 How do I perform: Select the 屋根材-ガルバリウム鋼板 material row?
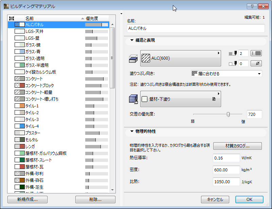(58, 153)
